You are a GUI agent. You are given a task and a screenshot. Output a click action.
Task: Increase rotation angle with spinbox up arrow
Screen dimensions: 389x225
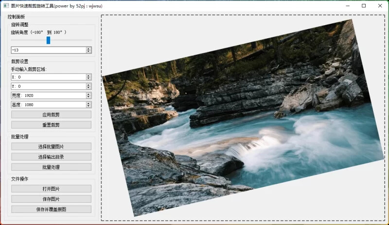[x=88, y=48]
